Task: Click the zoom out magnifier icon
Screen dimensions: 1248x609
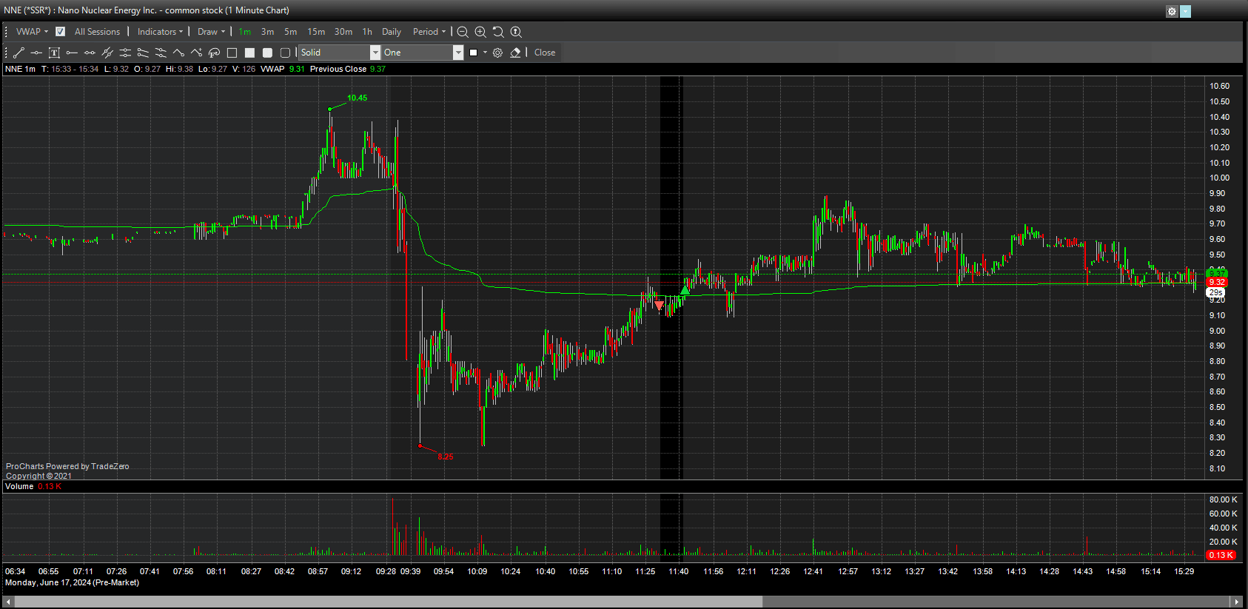Action: point(463,32)
